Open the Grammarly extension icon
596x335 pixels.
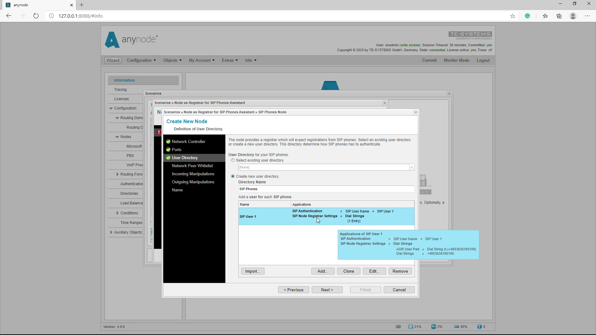pos(527,16)
